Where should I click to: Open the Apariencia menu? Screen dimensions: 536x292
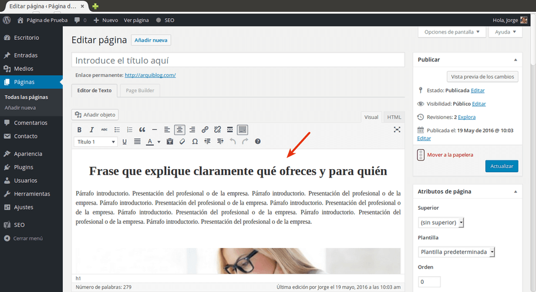pyautogui.click(x=31, y=154)
